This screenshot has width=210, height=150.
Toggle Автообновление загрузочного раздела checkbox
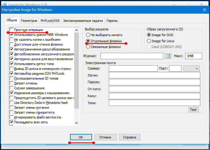12,54
